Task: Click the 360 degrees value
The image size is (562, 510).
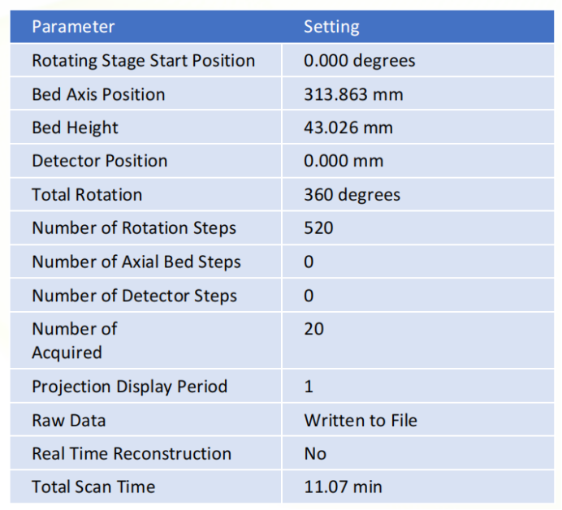Action: (x=352, y=195)
